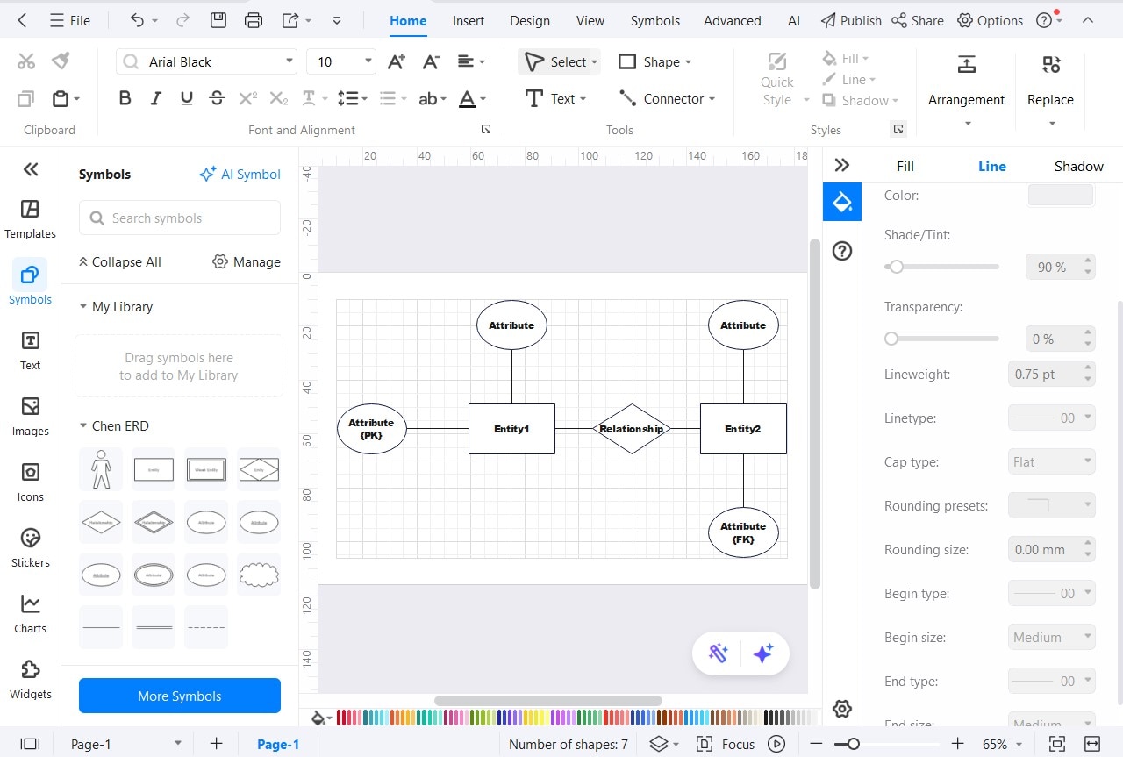Click the Export icon in title bar

pyautogui.click(x=290, y=20)
